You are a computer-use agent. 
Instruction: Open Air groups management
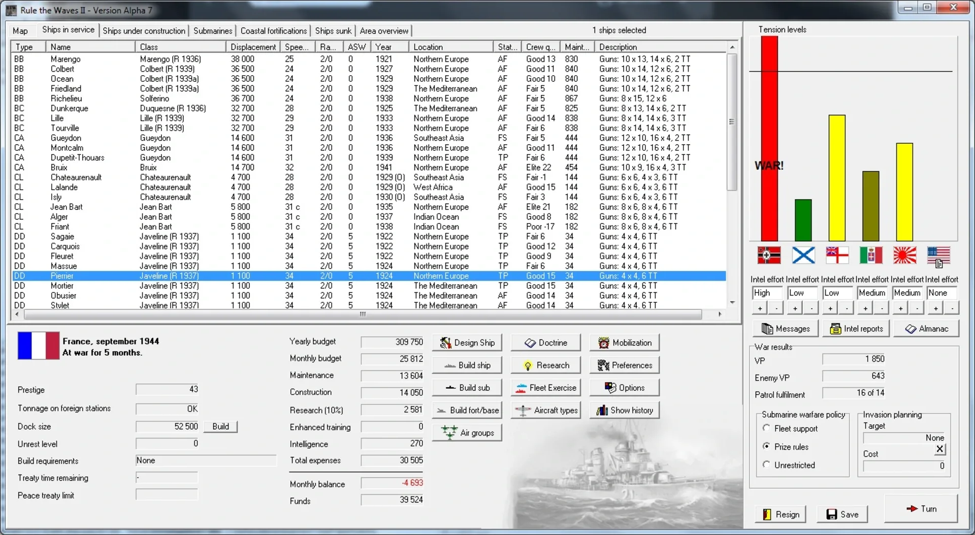pyautogui.click(x=467, y=433)
